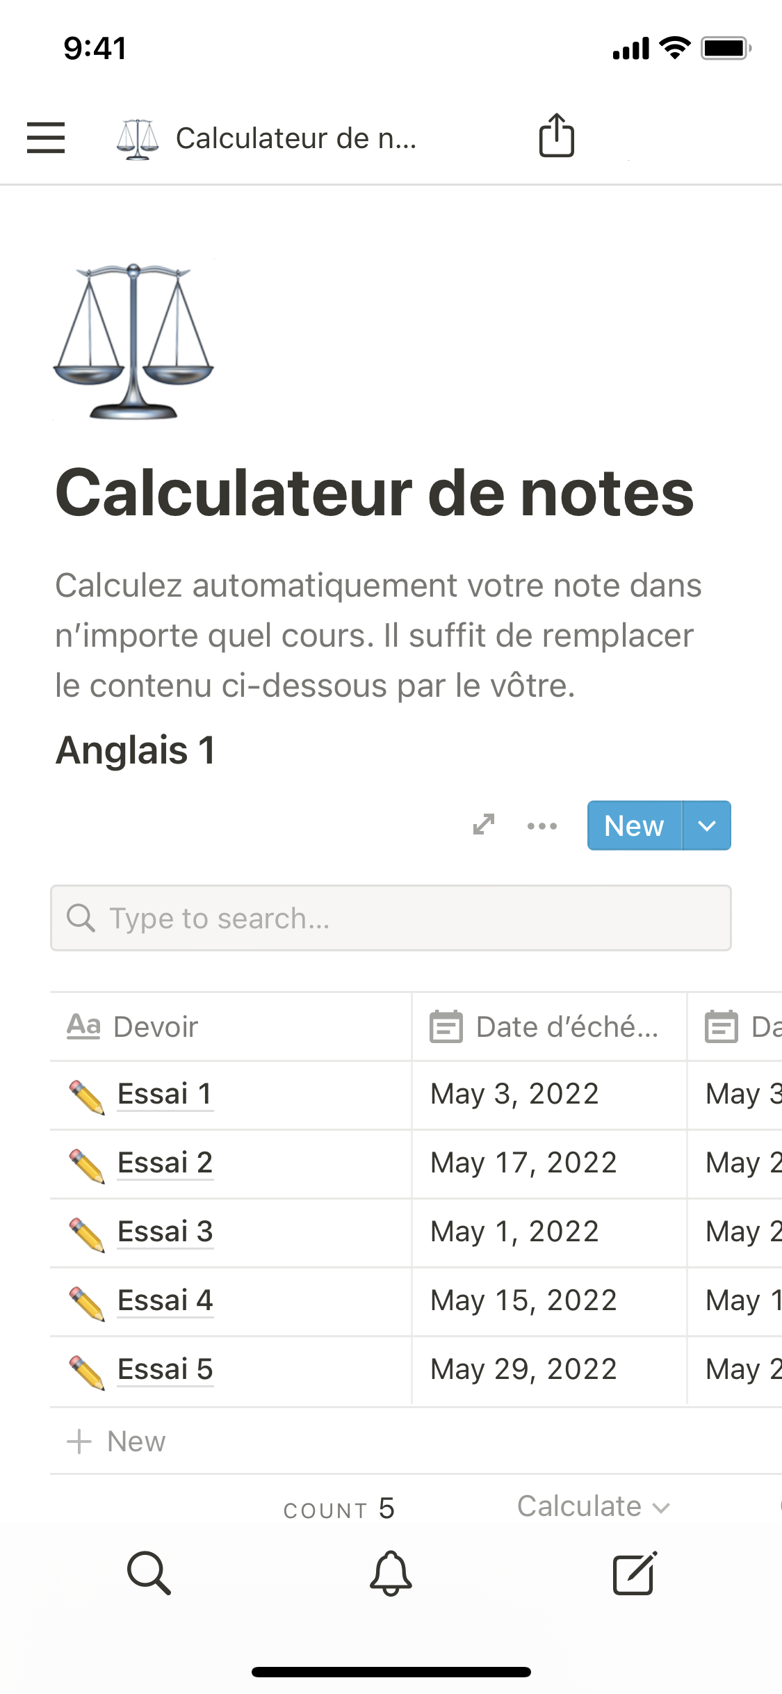Tap the bottom search icon
Viewport: 782px width, 1694px height.
click(x=149, y=1572)
